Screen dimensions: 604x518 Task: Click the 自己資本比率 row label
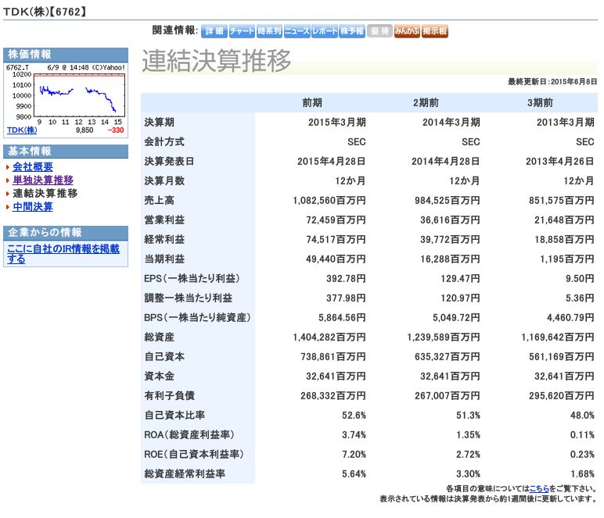click(x=174, y=416)
